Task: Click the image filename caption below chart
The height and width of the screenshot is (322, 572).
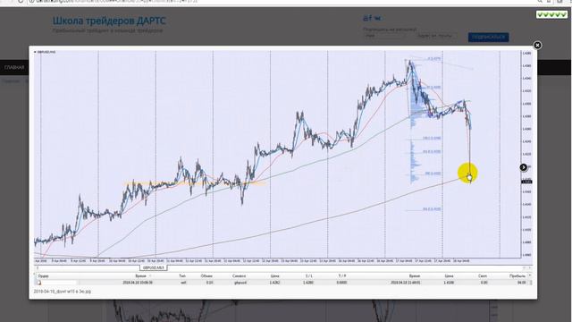Action: point(62,292)
